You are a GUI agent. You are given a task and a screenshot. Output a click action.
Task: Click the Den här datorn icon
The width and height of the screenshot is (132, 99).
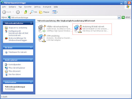6,75
